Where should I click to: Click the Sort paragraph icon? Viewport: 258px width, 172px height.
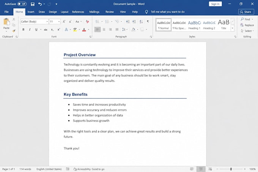(141, 22)
